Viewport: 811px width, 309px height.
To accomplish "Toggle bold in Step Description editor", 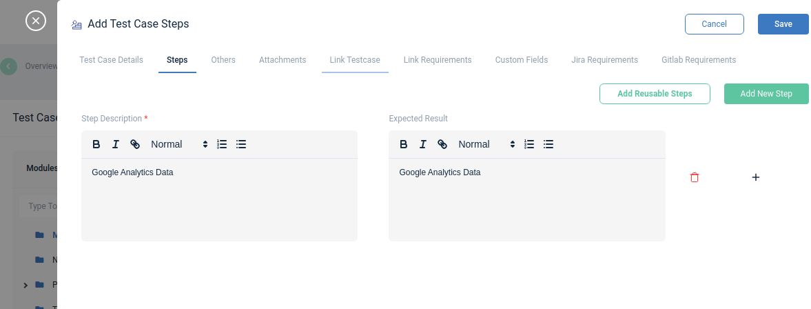I will [96, 144].
